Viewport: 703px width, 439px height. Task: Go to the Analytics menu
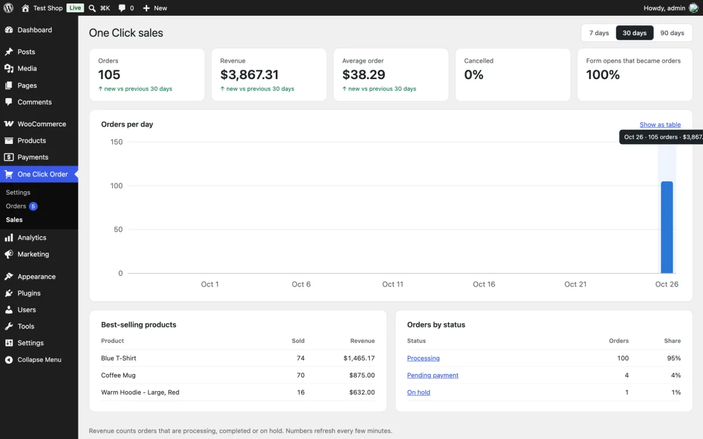coord(39,238)
